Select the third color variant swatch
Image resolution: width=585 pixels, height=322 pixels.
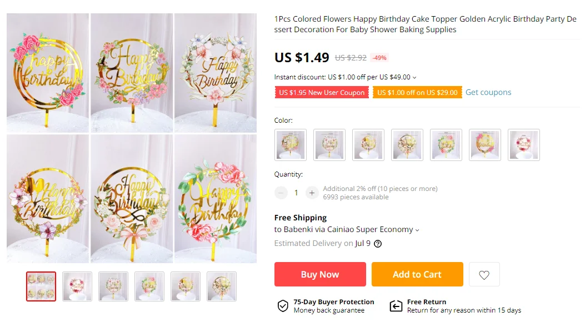(x=368, y=145)
